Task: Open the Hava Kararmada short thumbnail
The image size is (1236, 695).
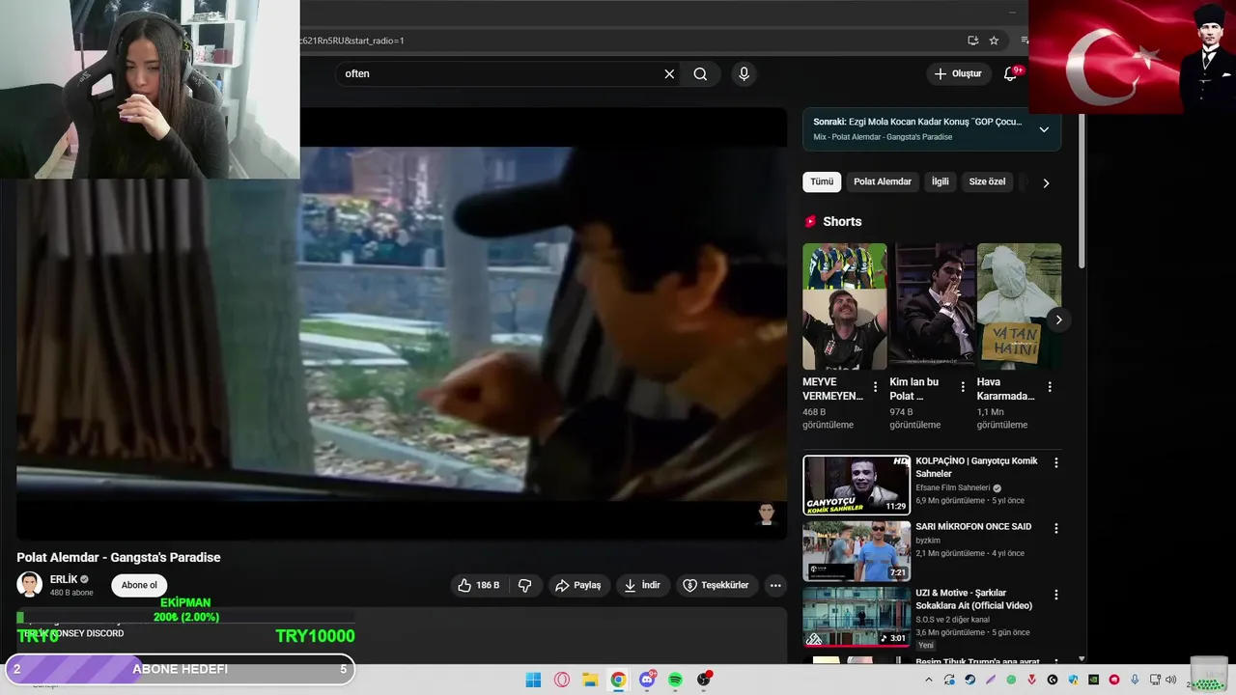Action: (1019, 306)
